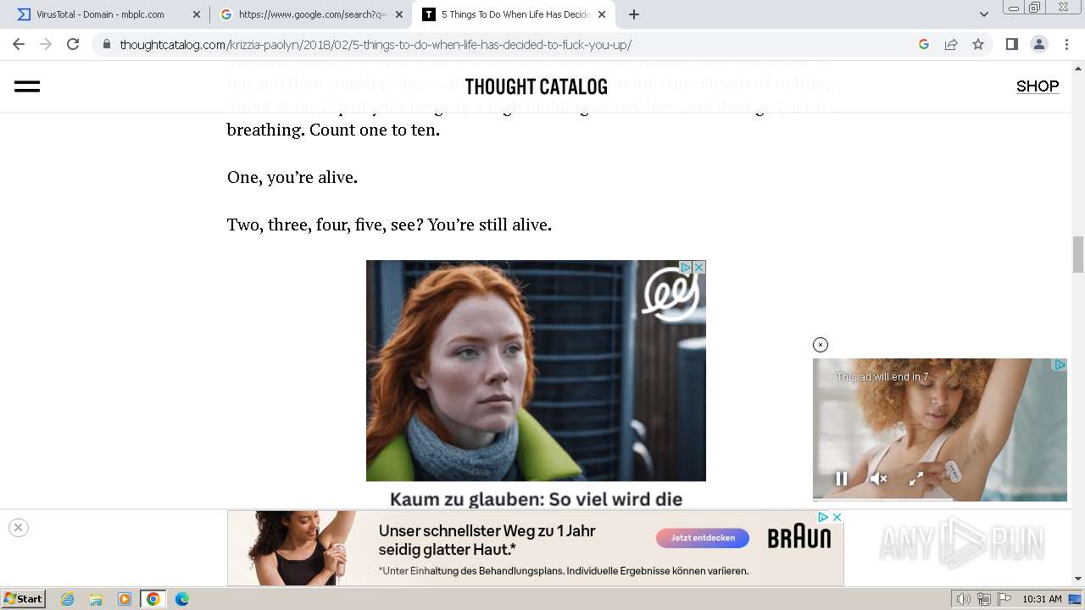1085x610 pixels.
Task: Open File Explorer from taskbar
Action: 96,599
